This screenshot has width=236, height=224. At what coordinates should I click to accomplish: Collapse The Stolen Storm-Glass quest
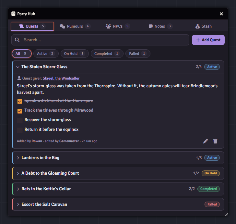pyautogui.click(x=18, y=67)
